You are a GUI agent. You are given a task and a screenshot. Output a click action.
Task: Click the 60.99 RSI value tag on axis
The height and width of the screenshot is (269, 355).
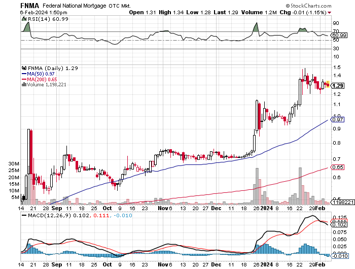click(339, 36)
